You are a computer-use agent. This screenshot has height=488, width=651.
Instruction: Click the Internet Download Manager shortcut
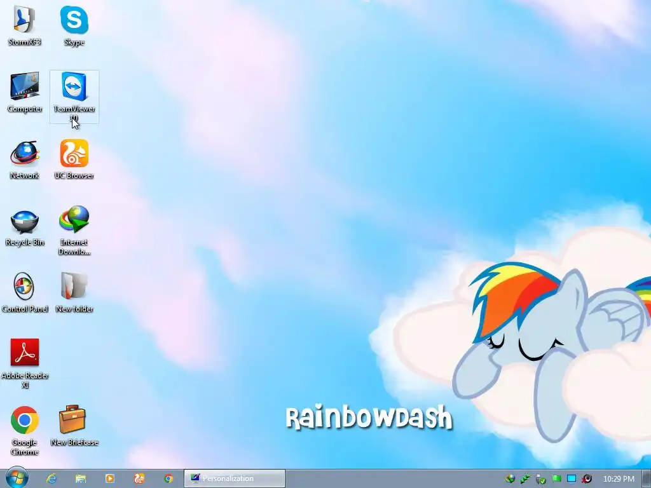pyautogui.click(x=74, y=231)
